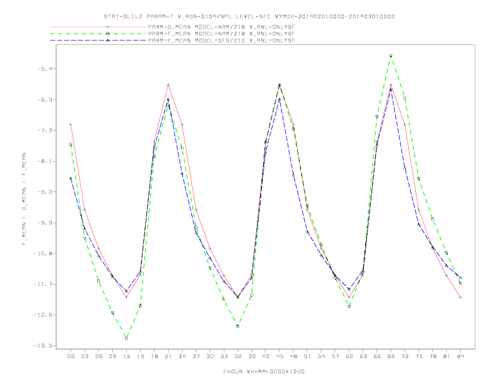The width and height of the screenshot is (502, 388).
Task: Click x-axis tick label 39
Action: (x=252, y=356)
